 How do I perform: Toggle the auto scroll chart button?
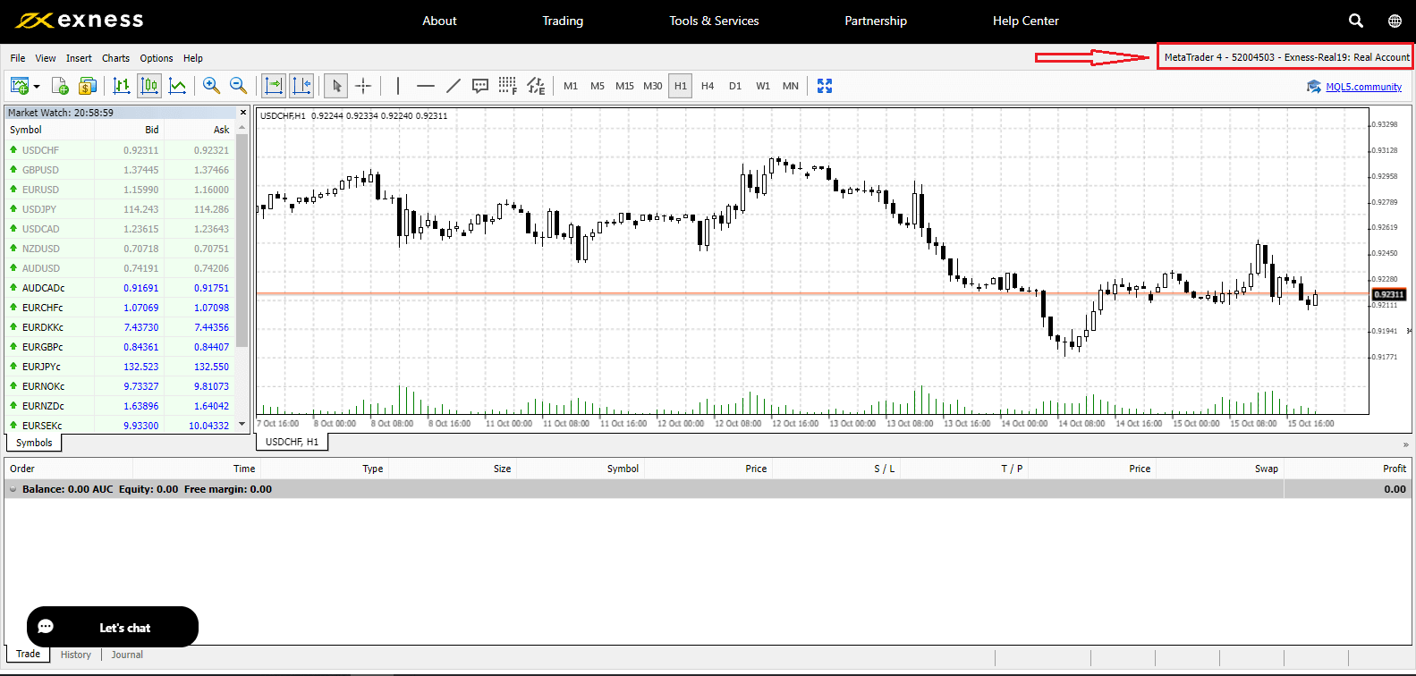274,86
